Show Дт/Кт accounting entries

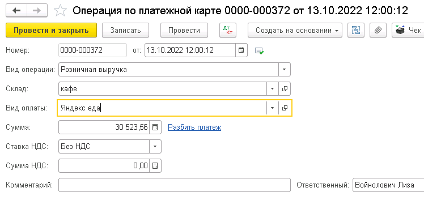coord(228,30)
